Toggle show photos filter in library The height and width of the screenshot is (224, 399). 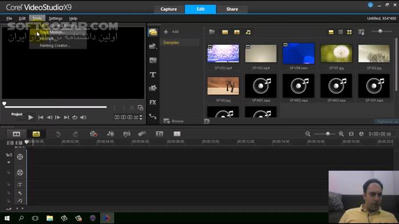click(237, 32)
